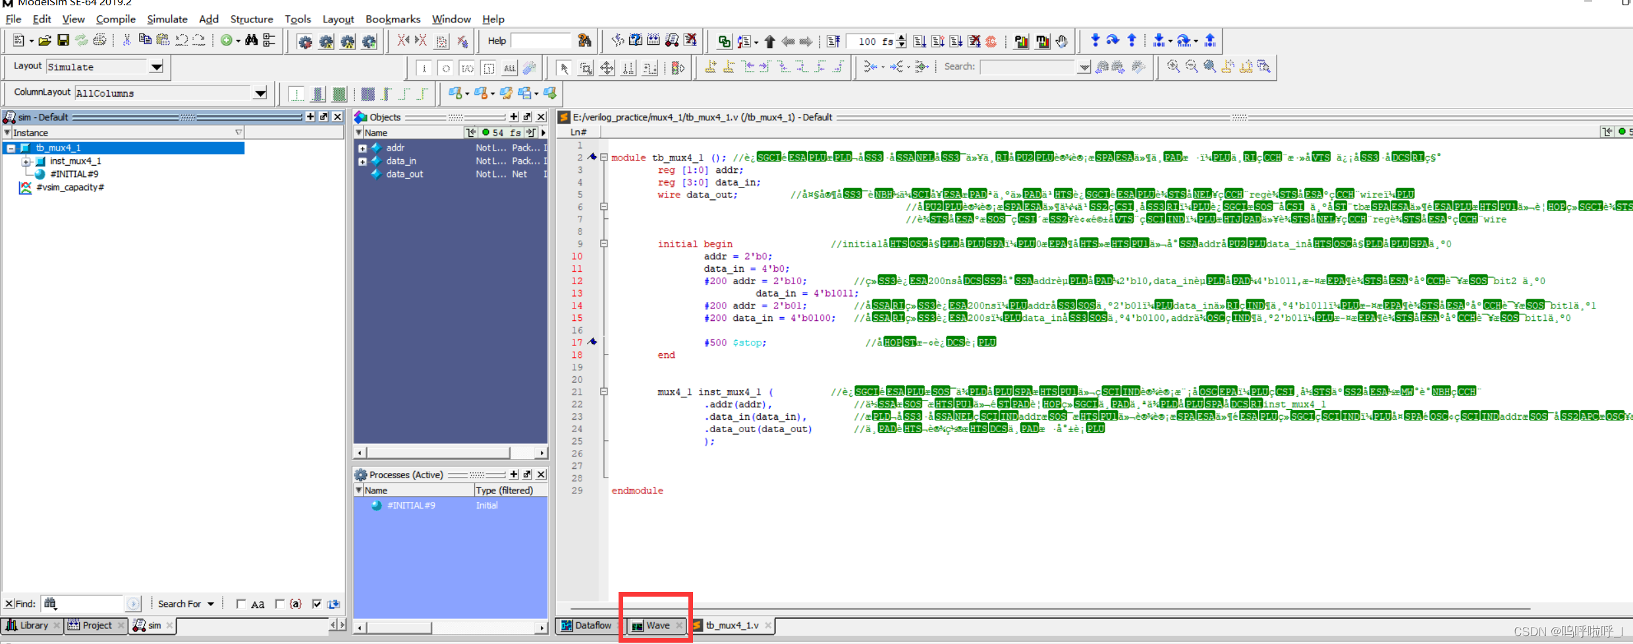Uncheck the search-direction checkbox in Find bar

coord(317,604)
